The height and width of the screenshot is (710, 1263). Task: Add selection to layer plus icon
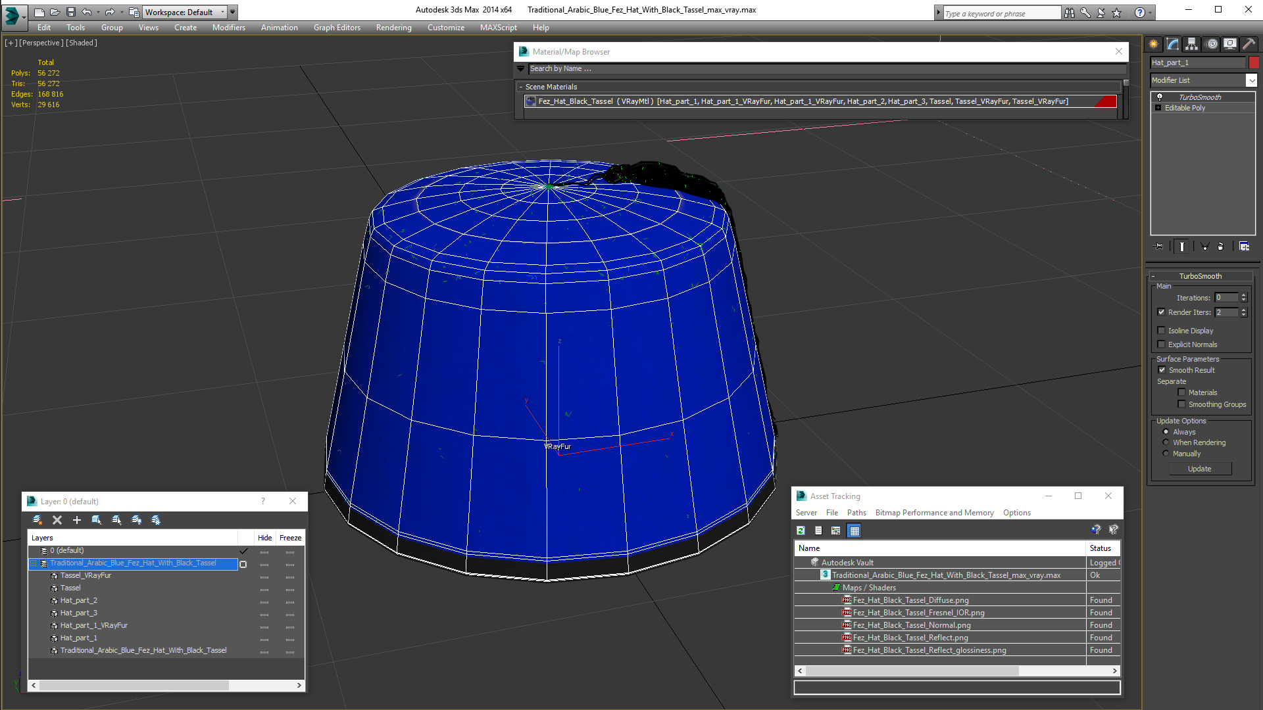pos(77,520)
